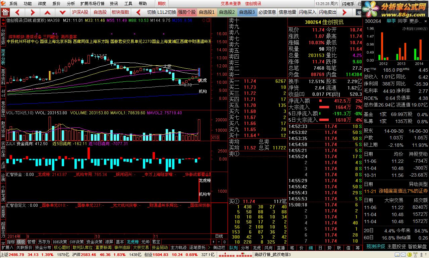Hit the first red right arrow
The height and width of the screenshot is (258, 429).
(33, 12)
